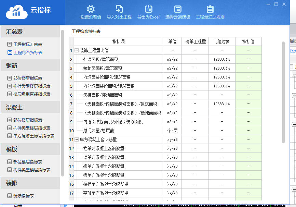
Task: Click the 指标值 cell for 总门数量/总层数
Action: [x=248, y=130]
